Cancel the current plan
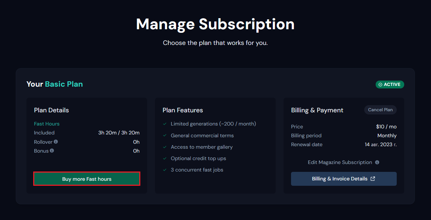The image size is (431, 220). point(380,110)
